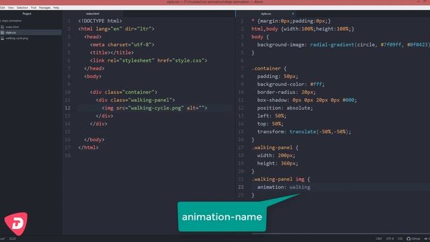
Task: Open index.html in the project tree
Action: tap(12, 27)
